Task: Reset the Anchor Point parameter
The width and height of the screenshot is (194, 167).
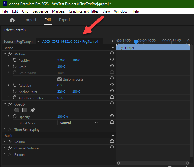Action: click(112, 91)
